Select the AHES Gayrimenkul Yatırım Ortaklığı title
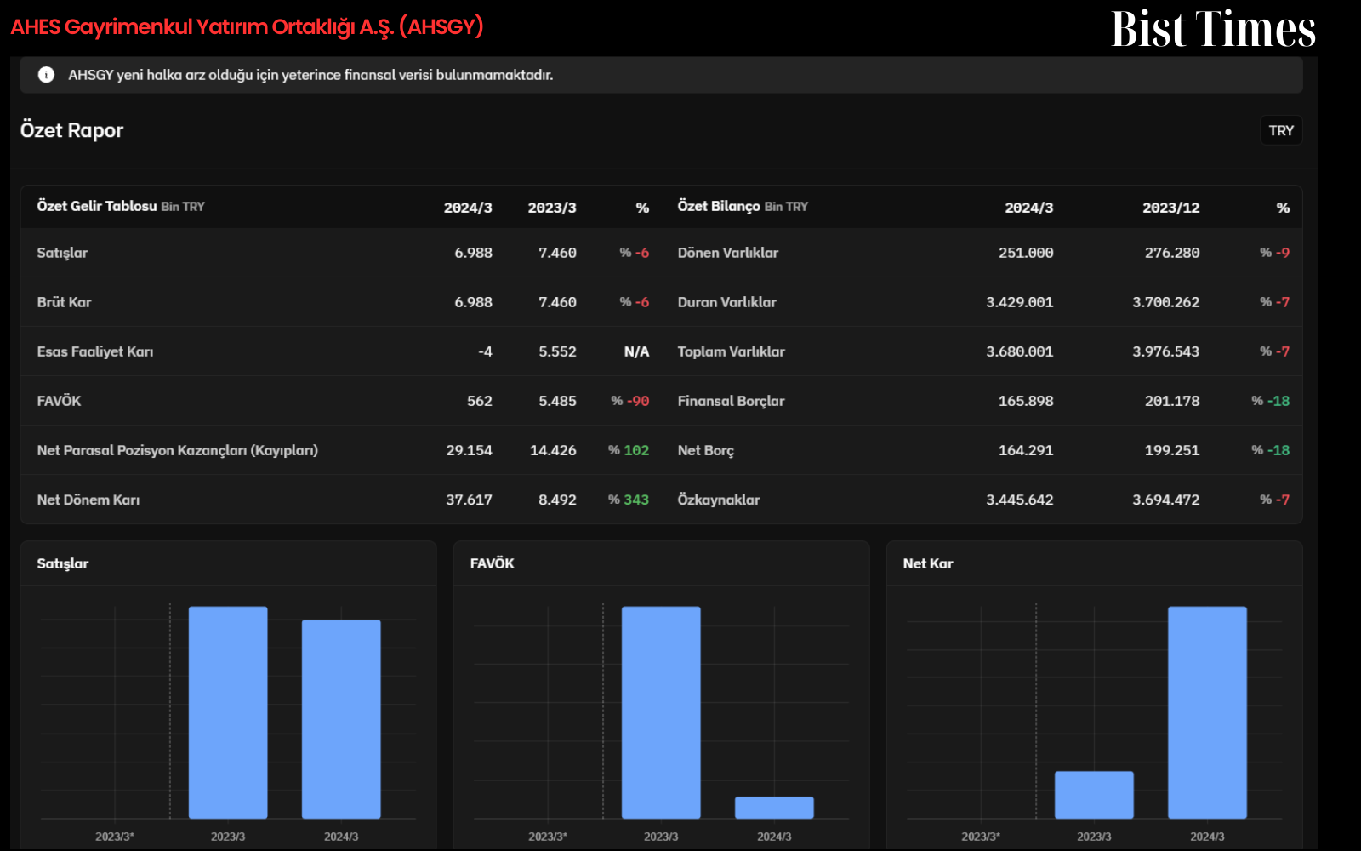Viewport: 1361px width, 851px height. [x=247, y=27]
